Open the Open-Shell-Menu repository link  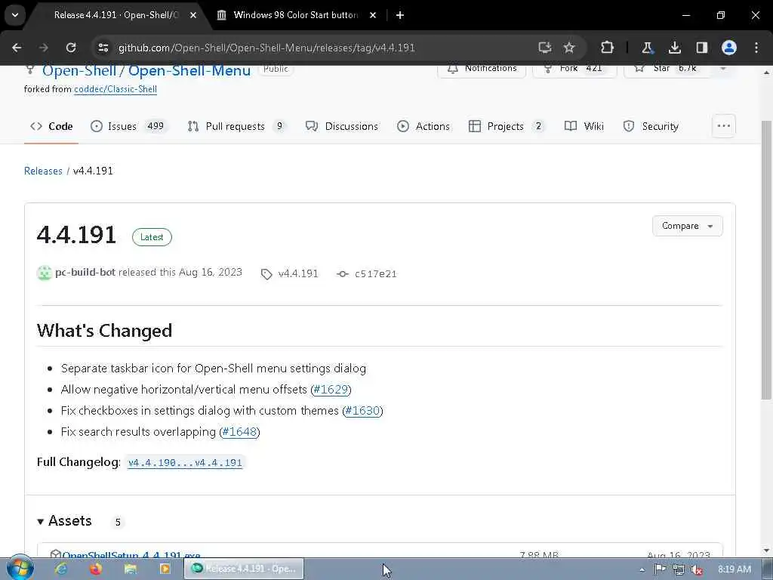point(189,70)
